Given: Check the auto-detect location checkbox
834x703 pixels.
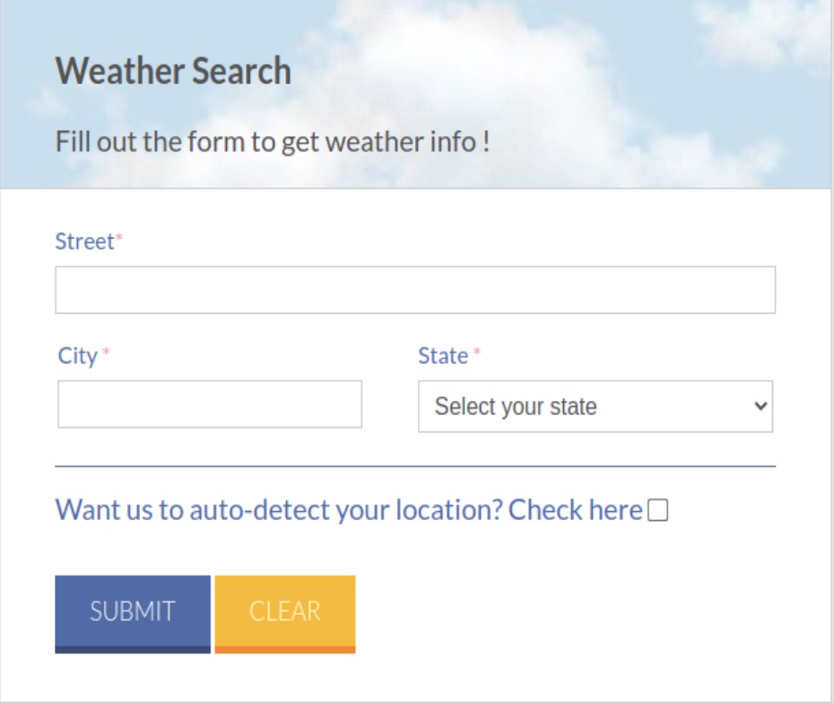Looking at the screenshot, I should coord(658,509).
